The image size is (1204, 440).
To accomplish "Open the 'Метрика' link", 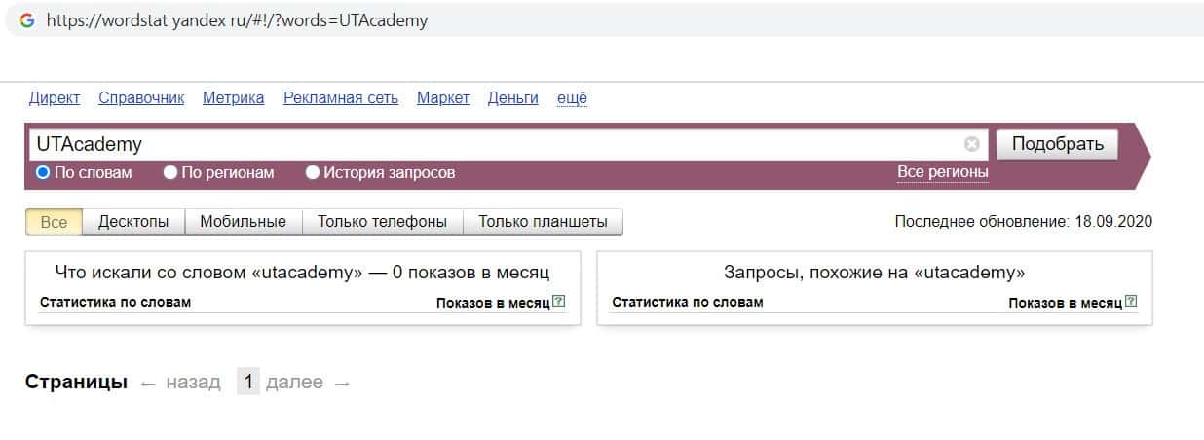I will pyautogui.click(x=233, y=98).
